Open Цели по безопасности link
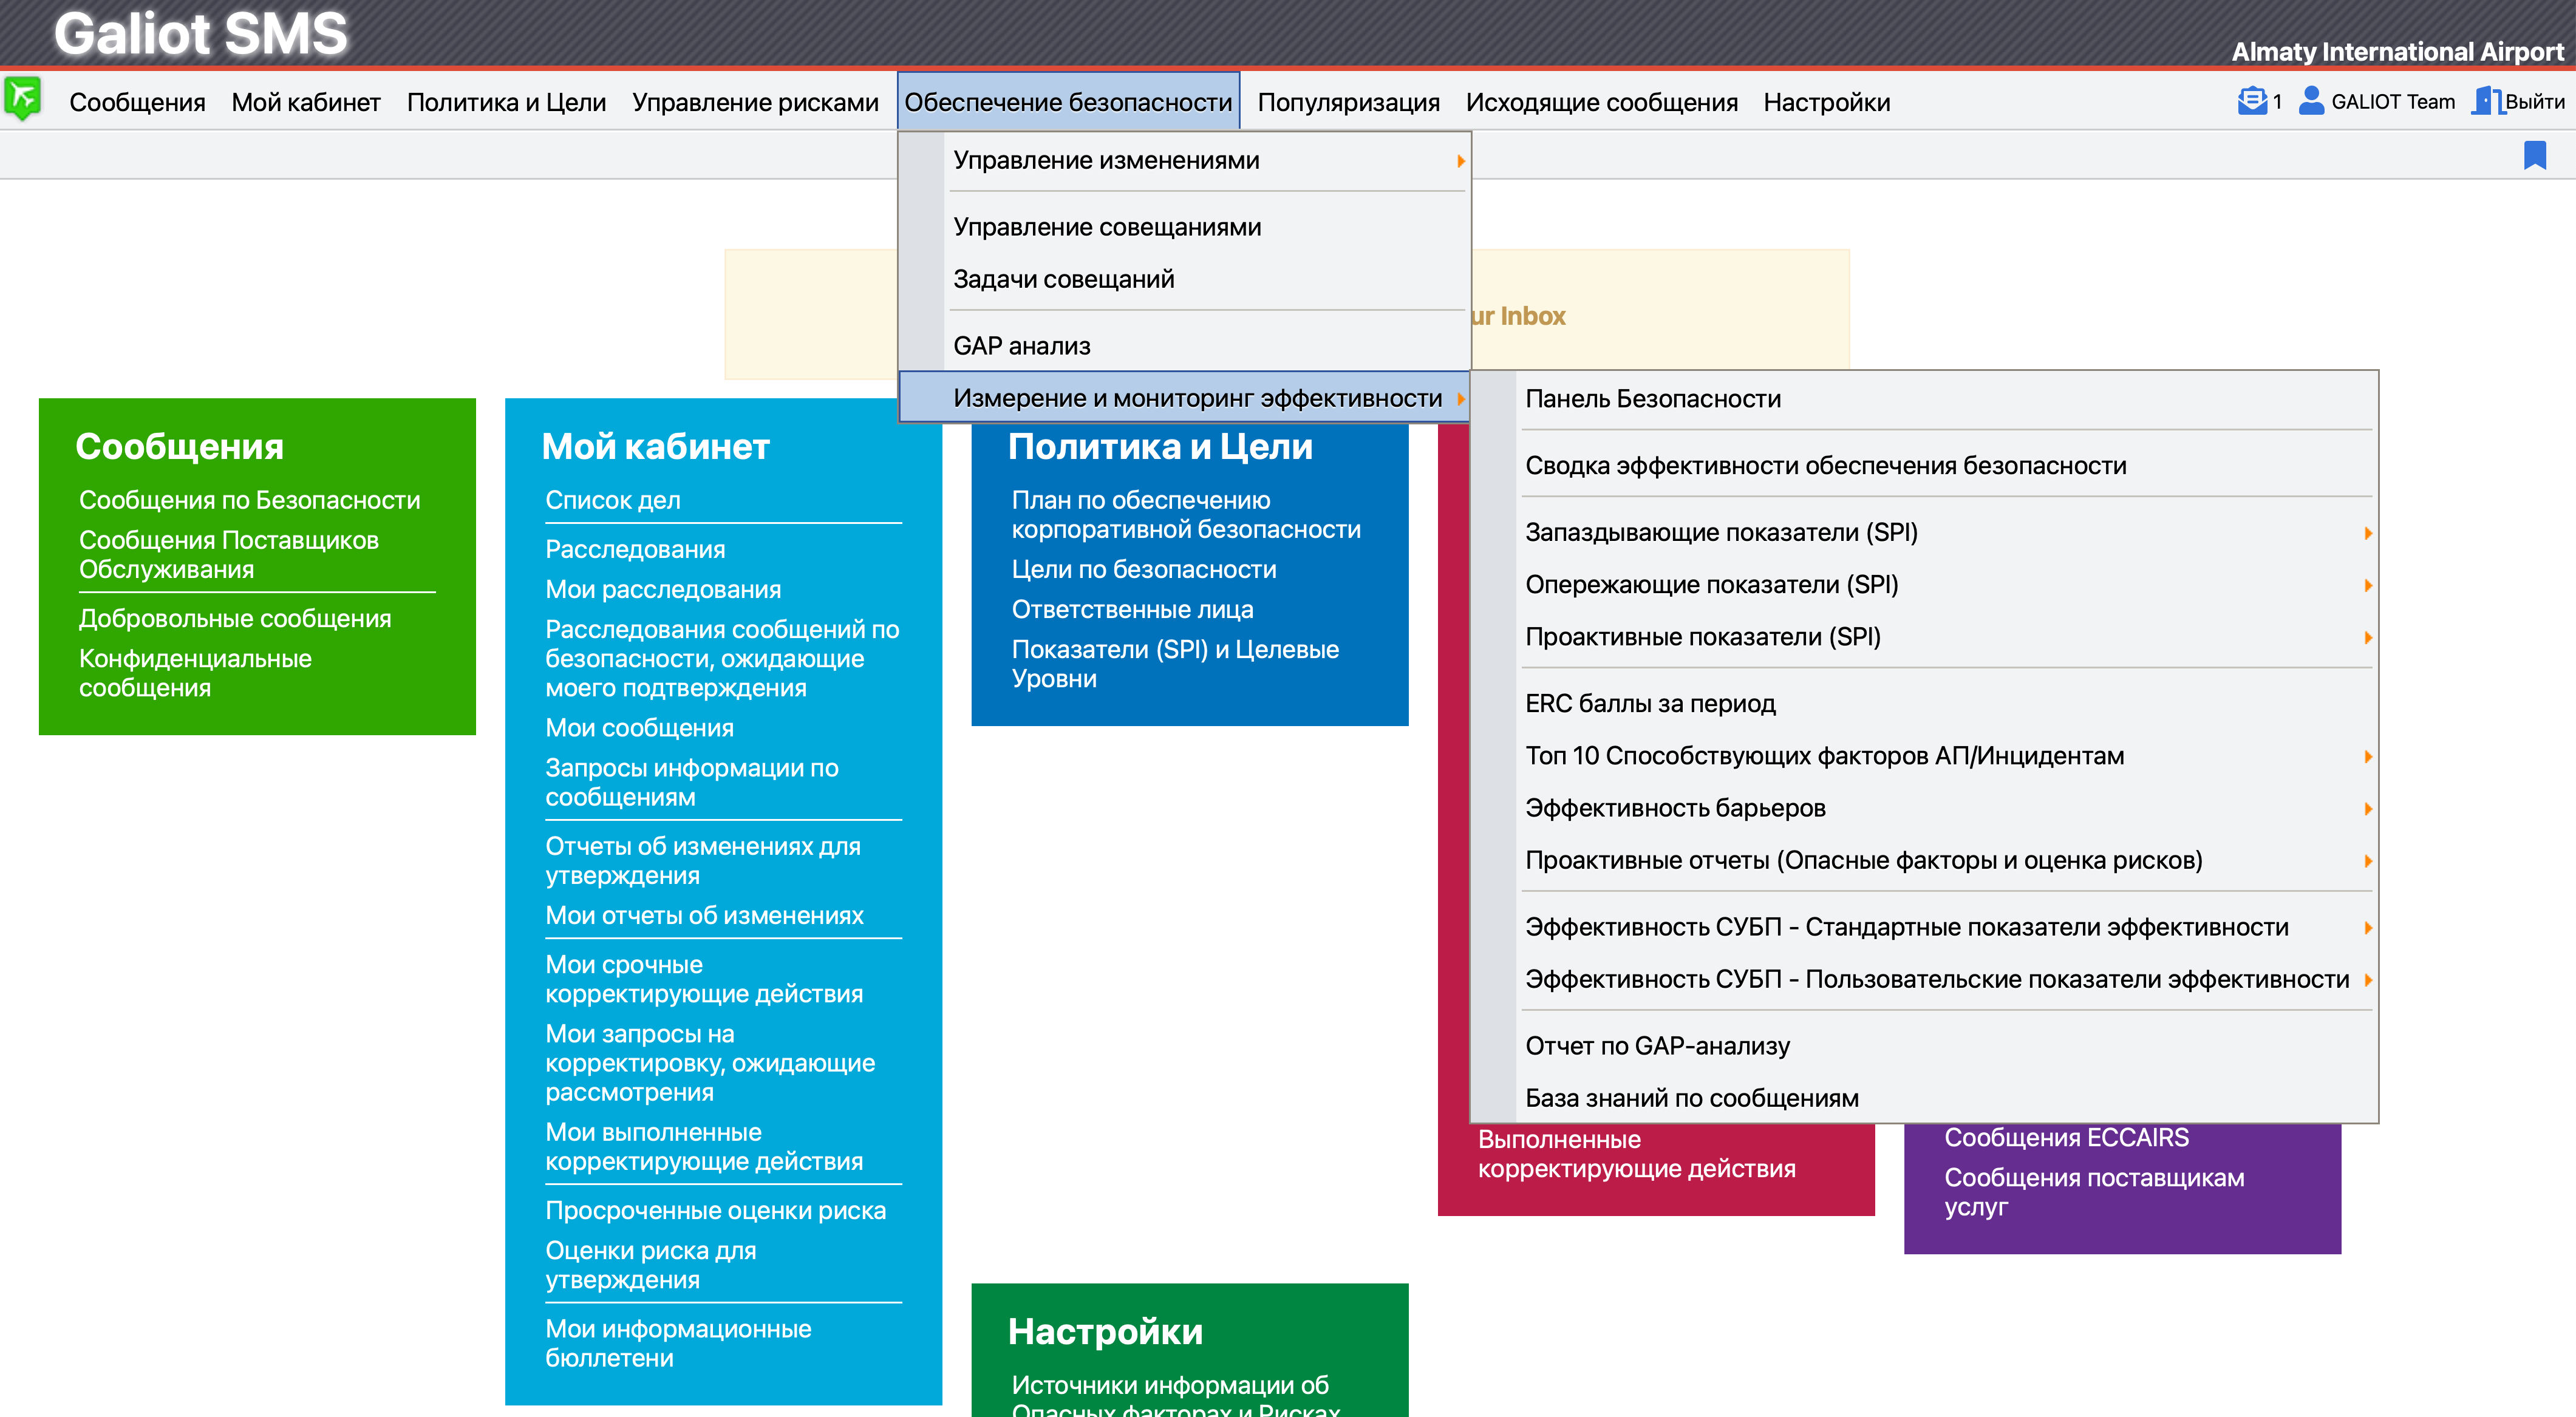This screenshot has width=2576, height=1417. [1144, 569]
